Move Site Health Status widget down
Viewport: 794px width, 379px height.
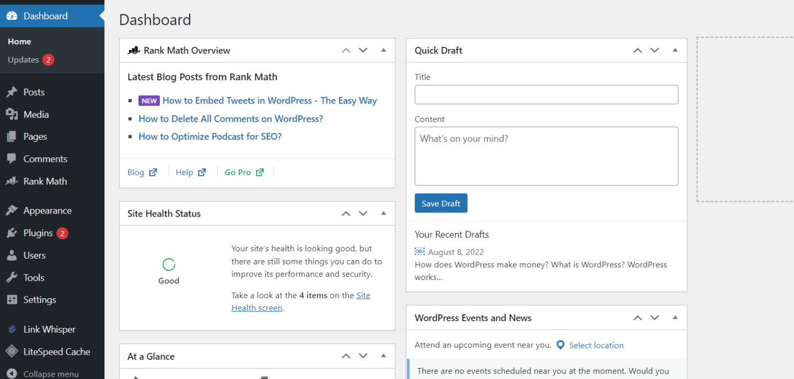tap(363, 213)
